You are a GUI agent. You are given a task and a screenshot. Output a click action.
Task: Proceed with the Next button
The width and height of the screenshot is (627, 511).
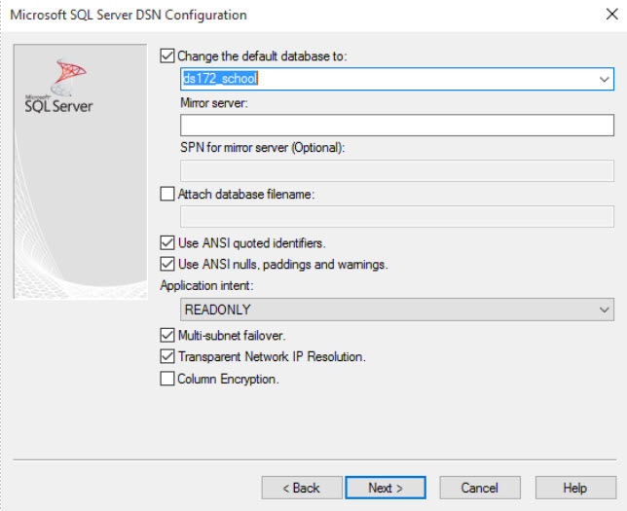tap(386, 488)
